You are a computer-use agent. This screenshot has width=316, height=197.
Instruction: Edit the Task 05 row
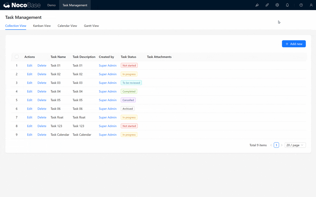[30, 100]
